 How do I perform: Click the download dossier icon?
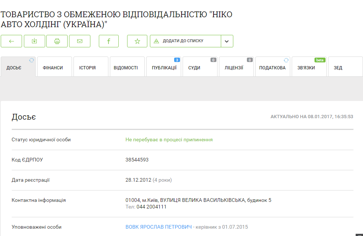pos(34,41)
